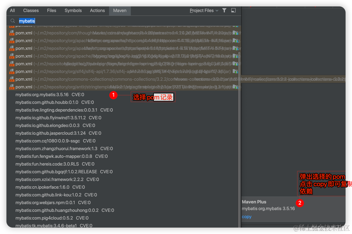Screen dimensions: 352x234
Task: Click the results list vertical scrollbar
Action: (x=239, y=139)
